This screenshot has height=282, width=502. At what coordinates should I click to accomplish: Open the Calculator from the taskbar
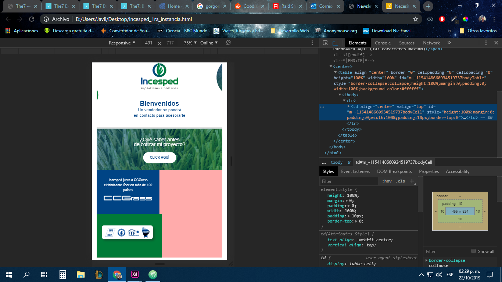tap(63, 274)
